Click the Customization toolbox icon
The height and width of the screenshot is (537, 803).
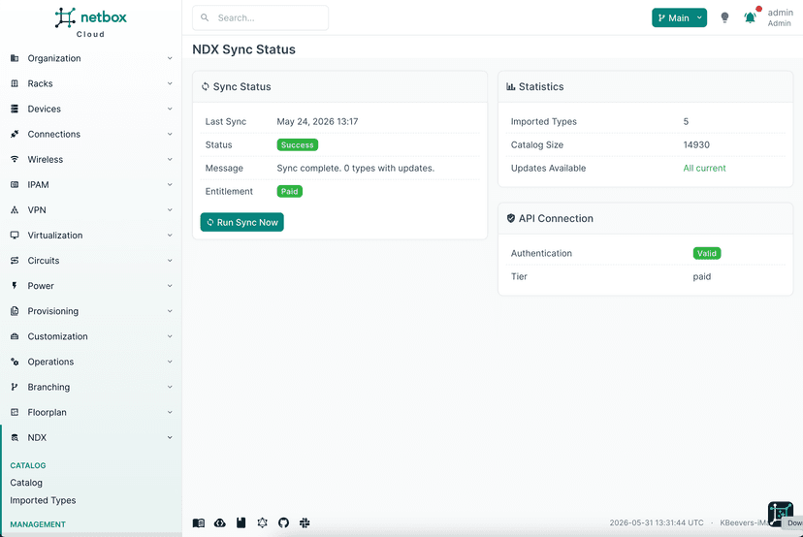[15, 336]
